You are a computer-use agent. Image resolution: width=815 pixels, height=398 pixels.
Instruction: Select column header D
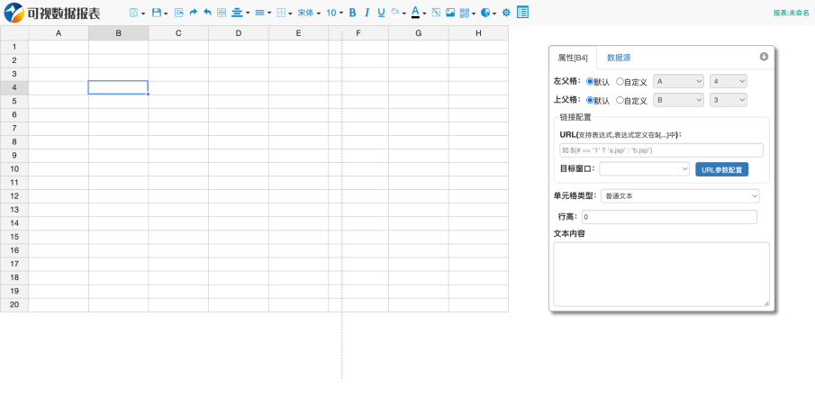[x=239, y=33]
